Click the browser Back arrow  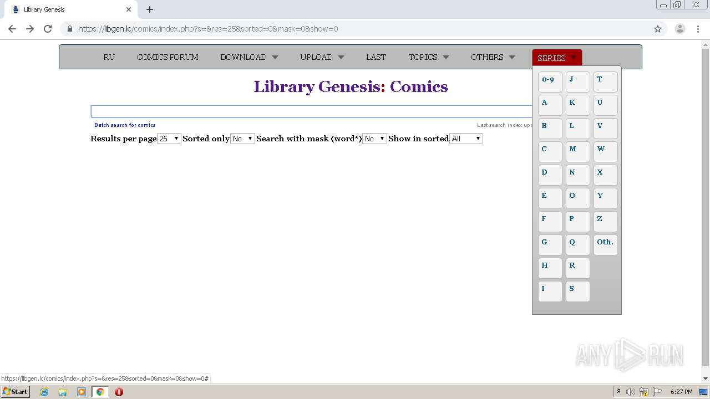(12, 29)
